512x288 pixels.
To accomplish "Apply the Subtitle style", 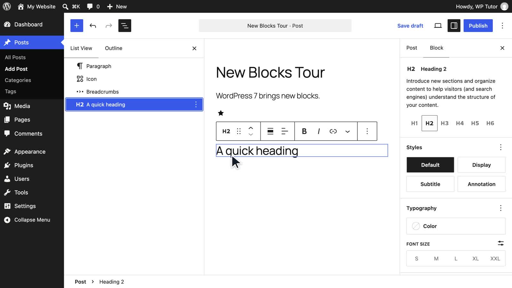I will (430, 184).
